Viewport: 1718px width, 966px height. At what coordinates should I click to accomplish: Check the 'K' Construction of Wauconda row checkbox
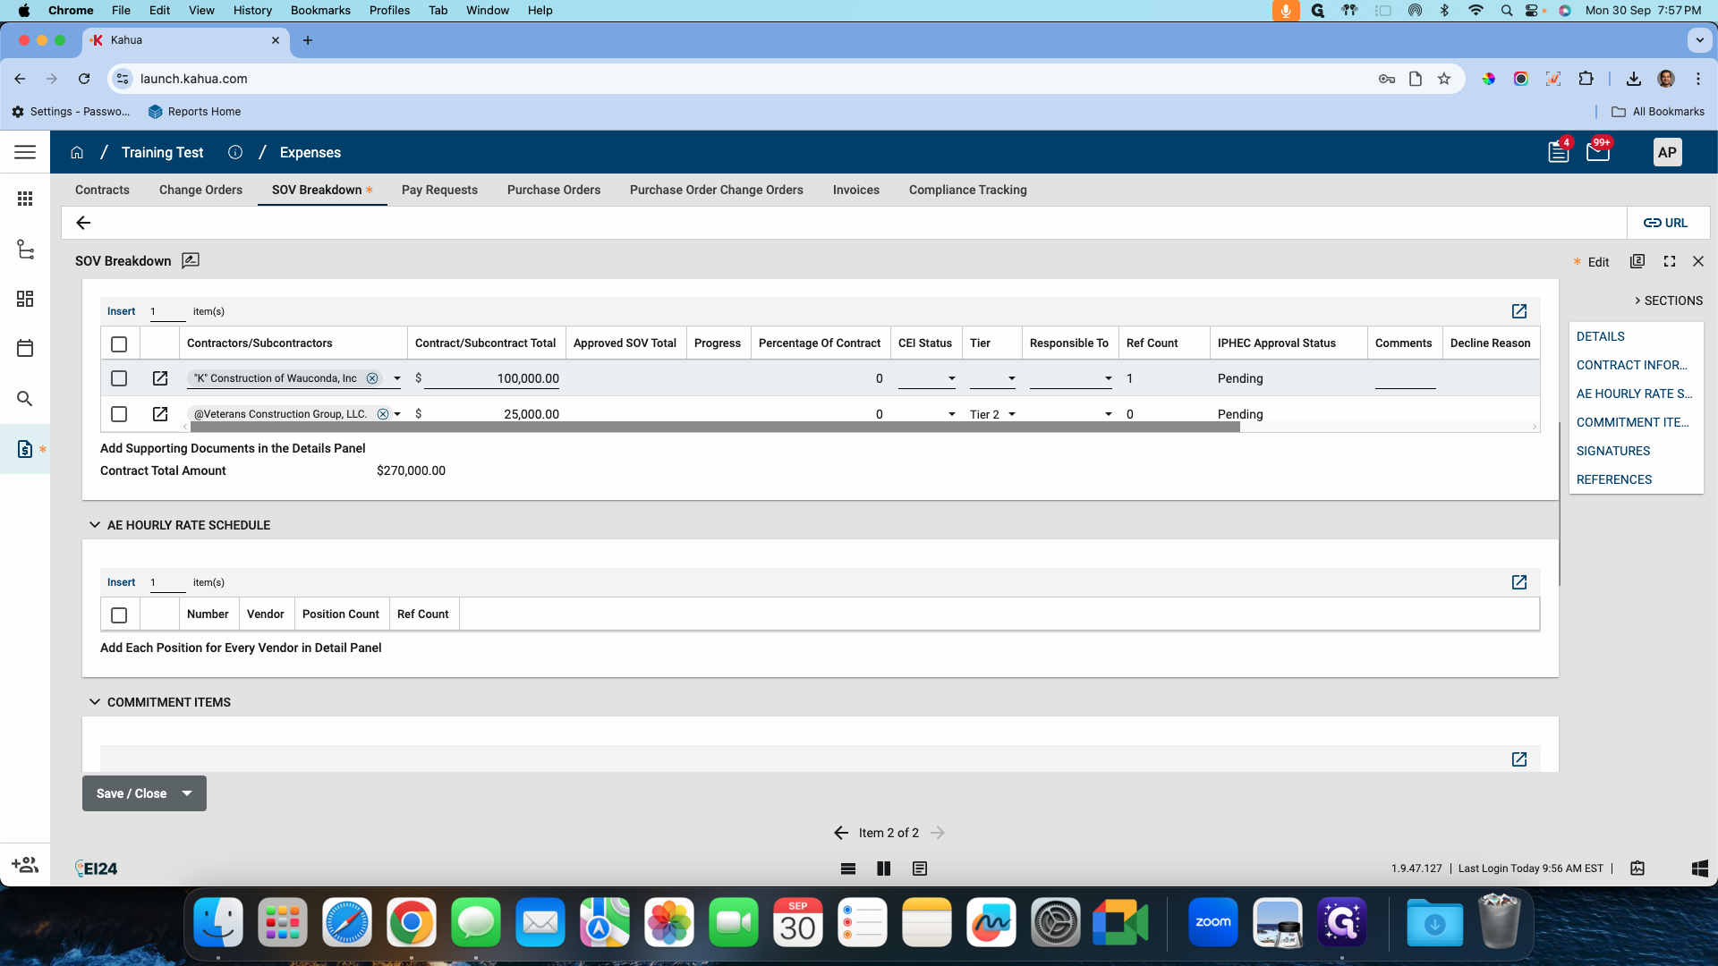click(x=119, y=378)
